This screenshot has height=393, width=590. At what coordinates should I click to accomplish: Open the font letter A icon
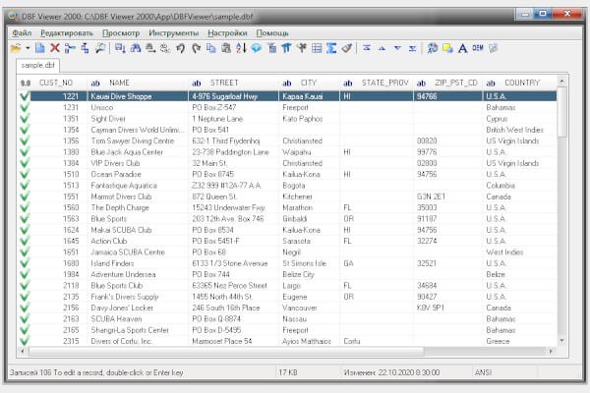tap(462, 48)
